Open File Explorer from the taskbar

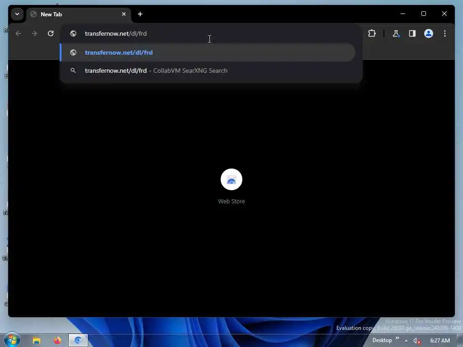point(37,341)
